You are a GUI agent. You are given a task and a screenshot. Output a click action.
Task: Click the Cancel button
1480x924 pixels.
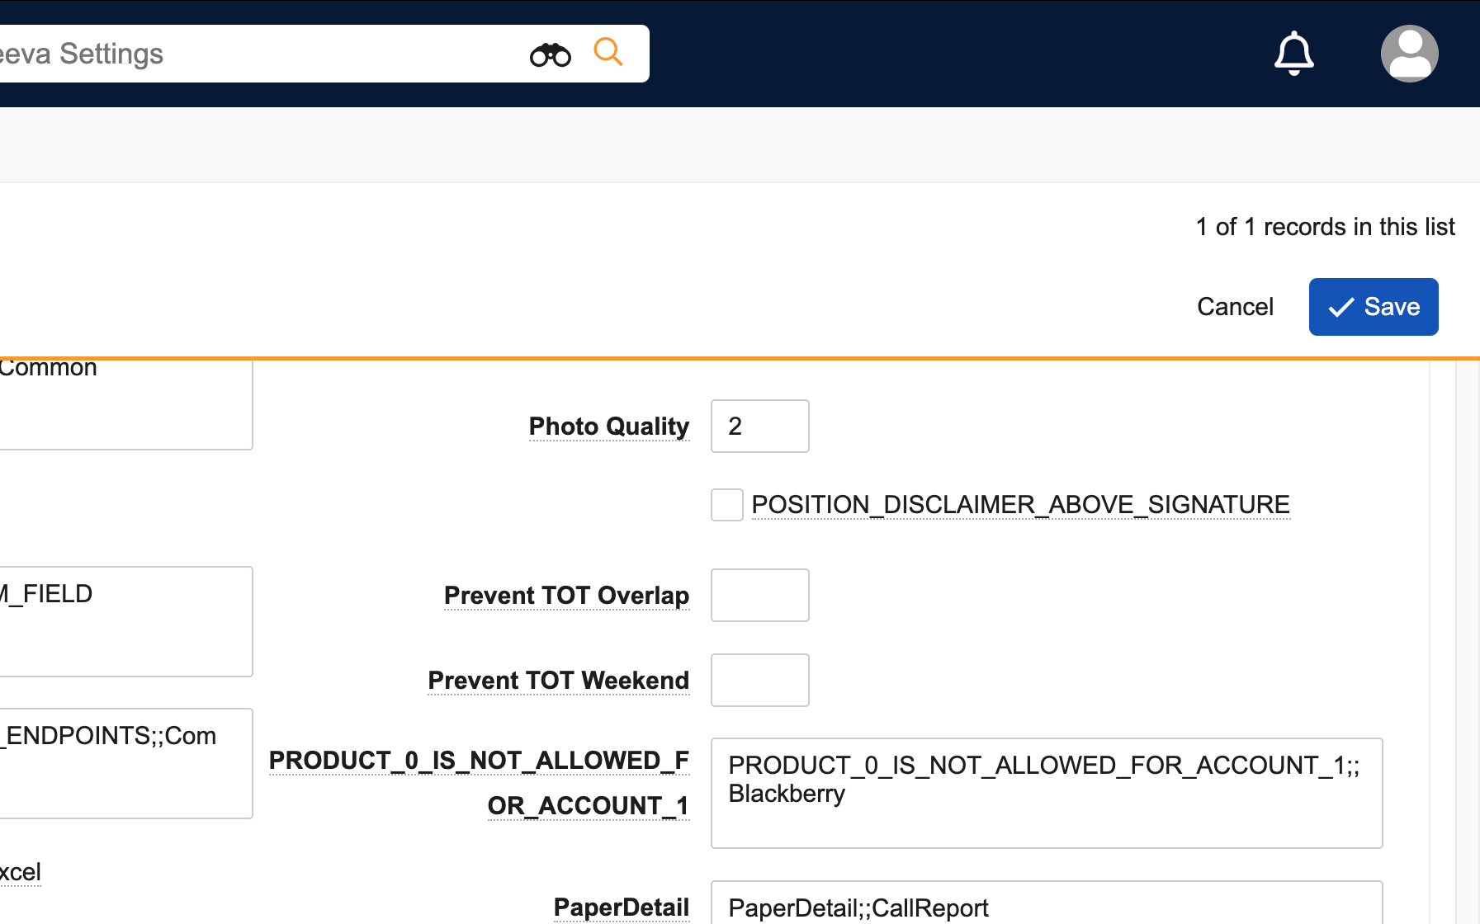tap(1235, 307)
